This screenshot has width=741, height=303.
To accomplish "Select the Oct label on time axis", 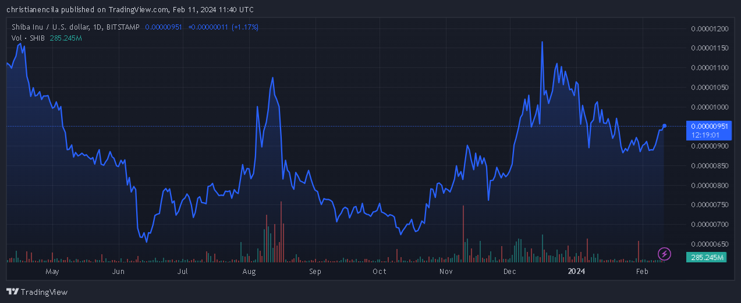I will coord(380,271).
